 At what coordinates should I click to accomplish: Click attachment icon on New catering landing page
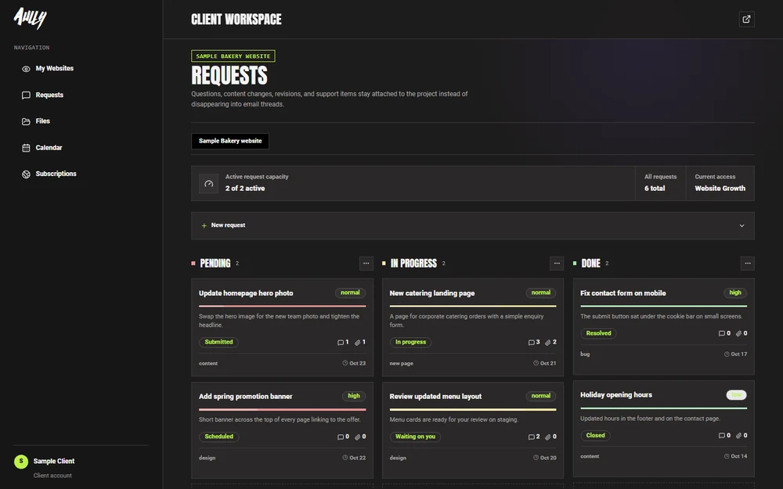548,343
